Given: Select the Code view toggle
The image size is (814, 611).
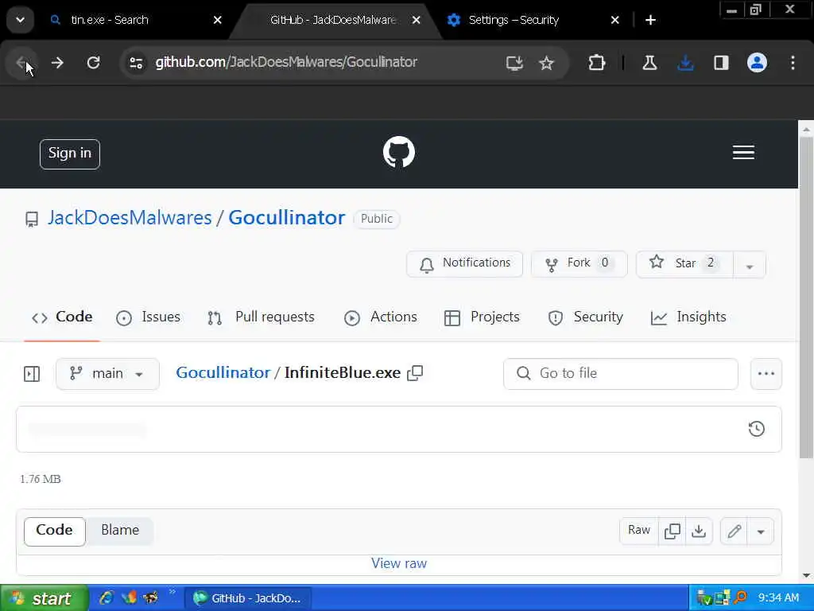Looking at the screenshot, I should pyautogui.click(x=55, y=531).
